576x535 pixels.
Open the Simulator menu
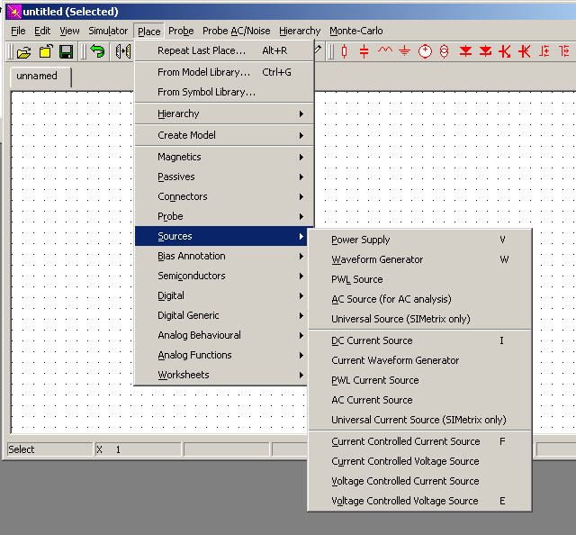point(108,31)
